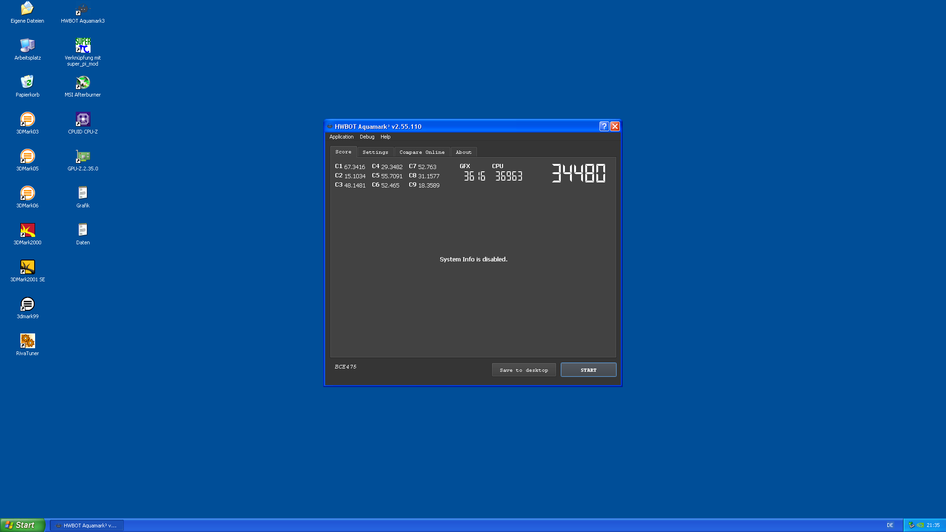Click the help question mark button
This screenshot has height=532, width=946.
(x=604, y=126)
